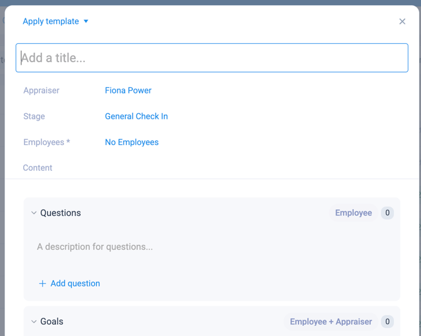This screenshot has width=421, height=336.
Task: Edit the questions description placeholder text
Action: [x=95, y=247]
